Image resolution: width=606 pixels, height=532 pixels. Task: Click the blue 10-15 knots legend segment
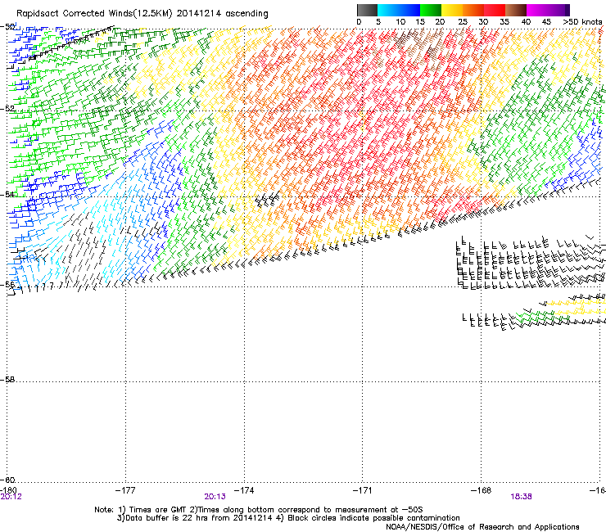409,10
